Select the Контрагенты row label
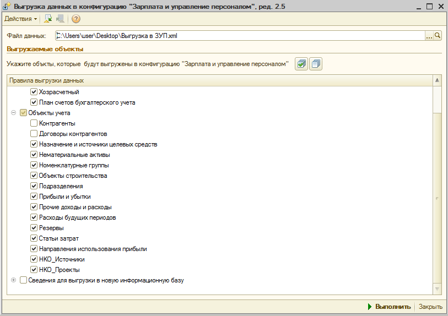This screenshot has width=448, height=316. point(57,123)
